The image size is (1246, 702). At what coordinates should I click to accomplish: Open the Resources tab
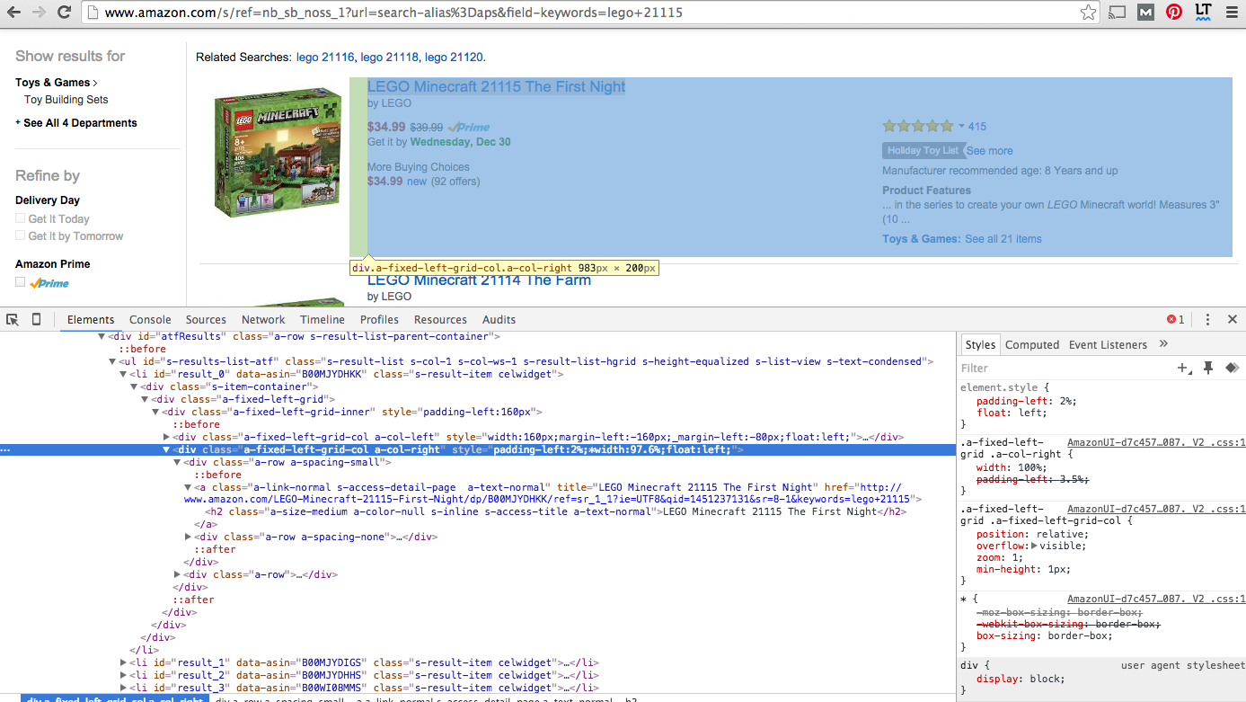pos(440,319)
